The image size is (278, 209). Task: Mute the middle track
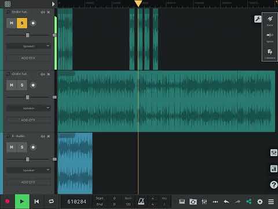coord(12,85)
